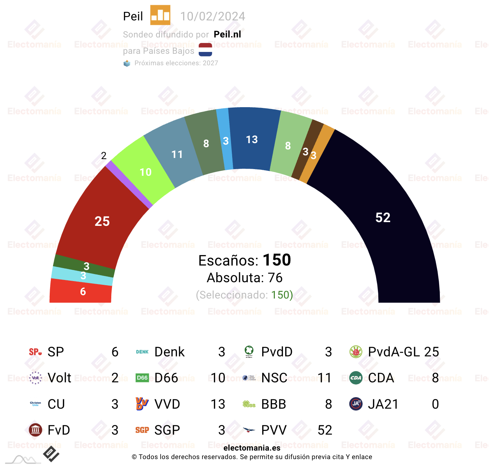Toggle the NSC entry in legend
This screenshot has width=494, height=468.
coord(287,378)
